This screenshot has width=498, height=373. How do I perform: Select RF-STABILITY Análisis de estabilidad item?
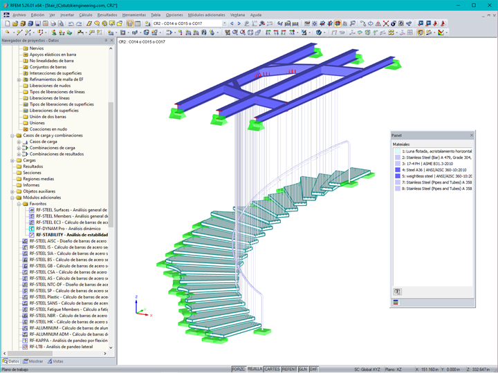click(x=72, y=235)
